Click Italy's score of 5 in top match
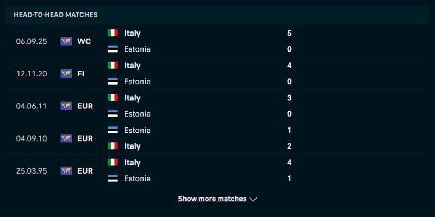Screen dimensions: 435x217 [x=289, y=33]
